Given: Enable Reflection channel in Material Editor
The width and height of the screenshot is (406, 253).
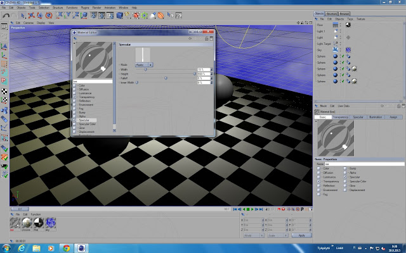Looking at the screenshot, I should (75, 101).
